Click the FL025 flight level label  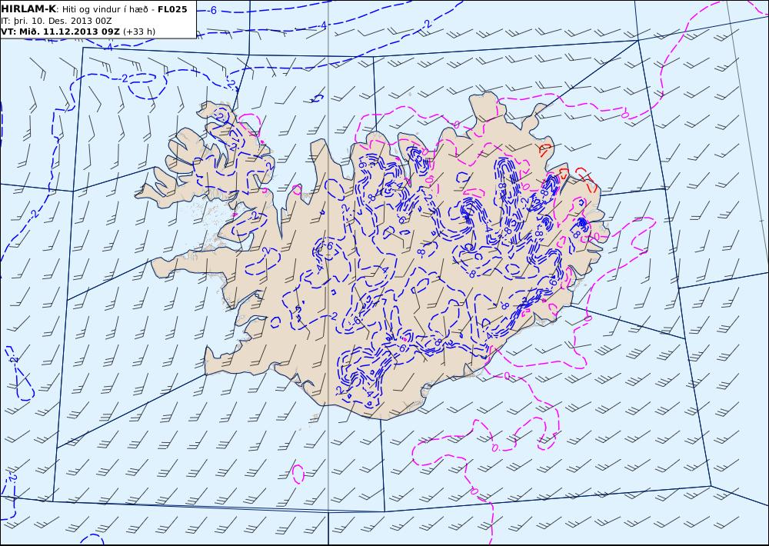[x=172, y=9]
